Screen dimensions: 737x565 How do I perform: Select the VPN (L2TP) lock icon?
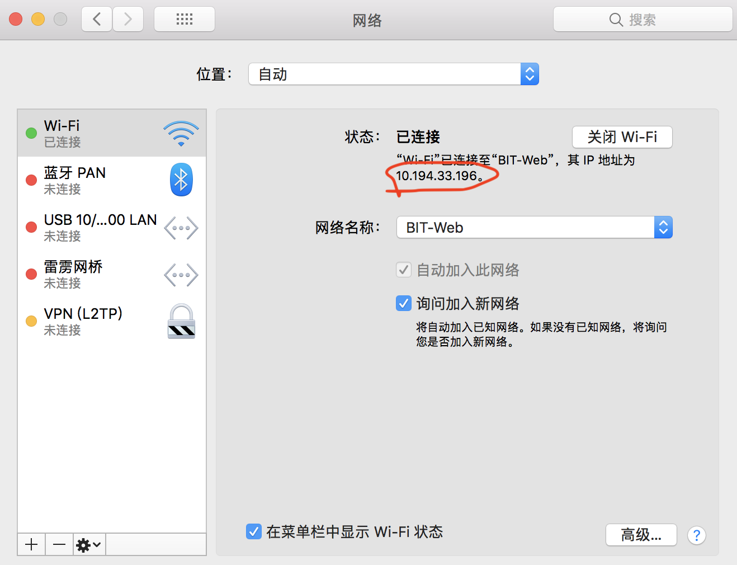click(181, 321)
